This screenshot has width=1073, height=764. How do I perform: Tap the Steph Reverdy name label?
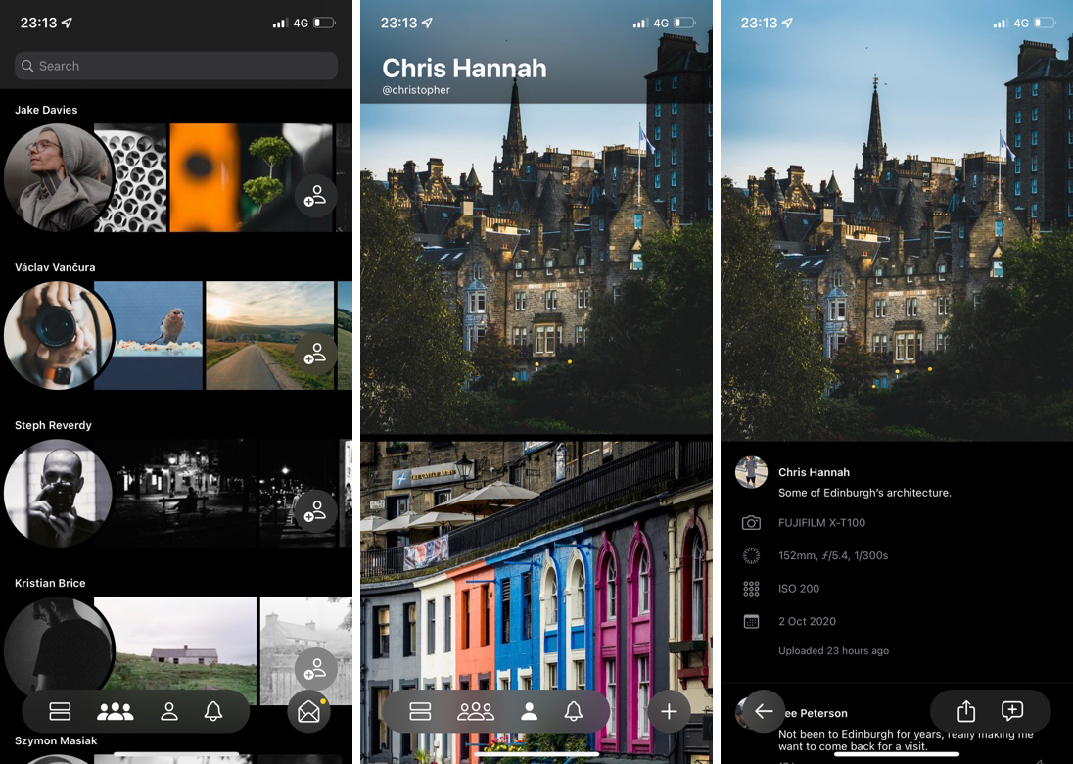[x=53, y=425]
